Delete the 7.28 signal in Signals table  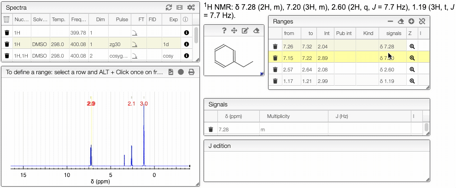[x=211, y=129]
